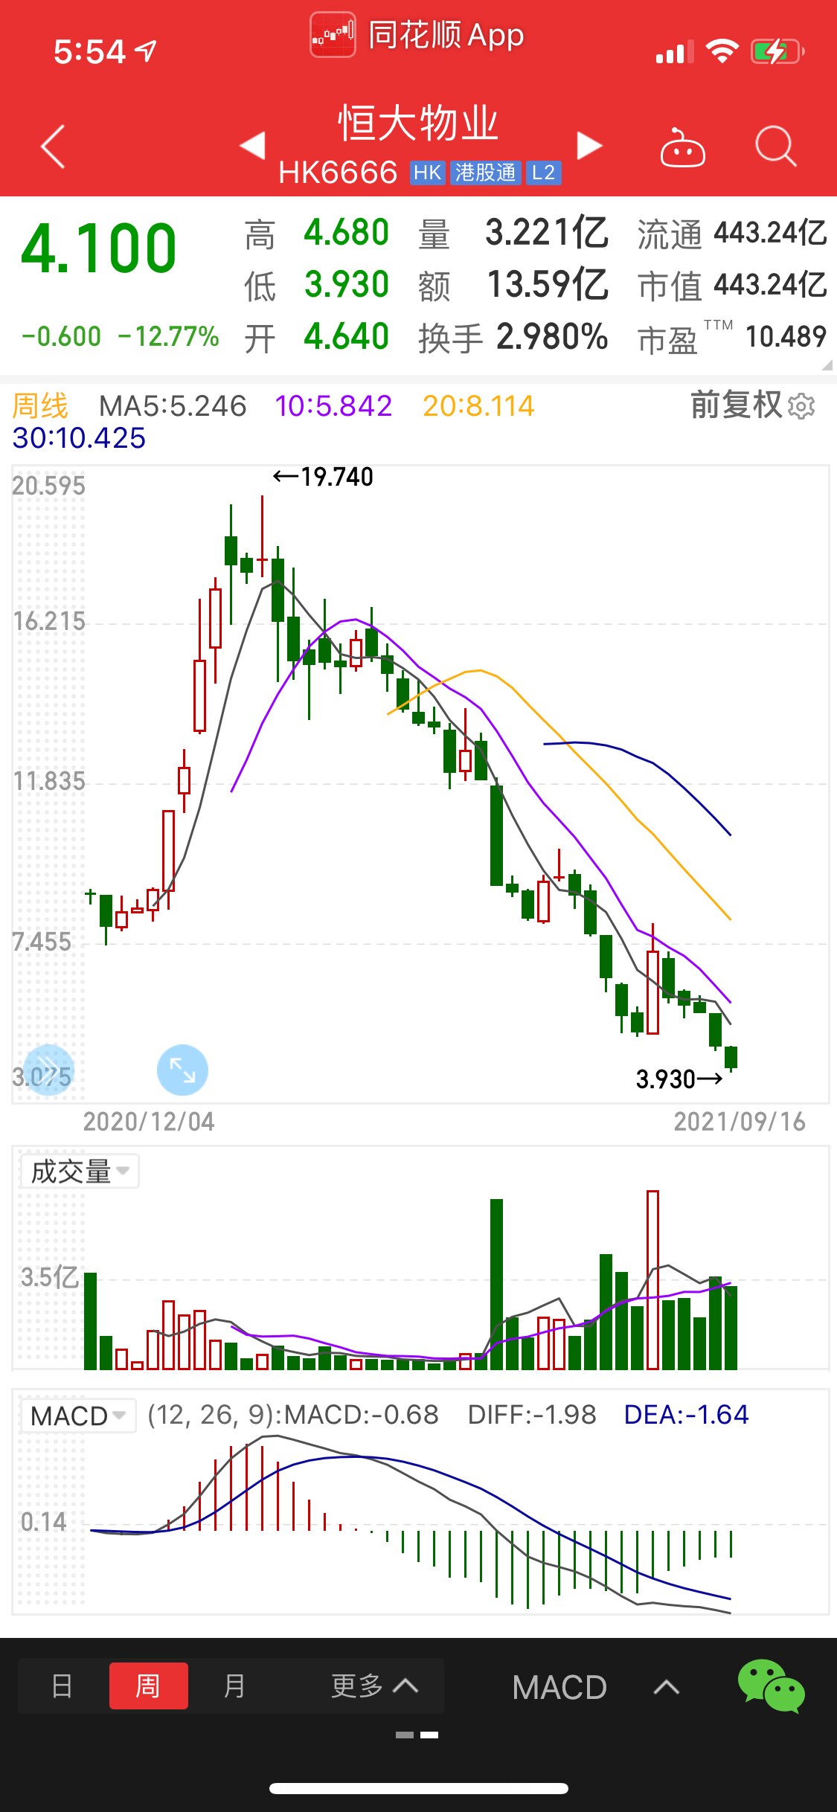Image resolution: width=837 pixels, height=1812 pixels.
Task: Tap the purple 10:5.842 moving average value
Action: click(333, 406)
